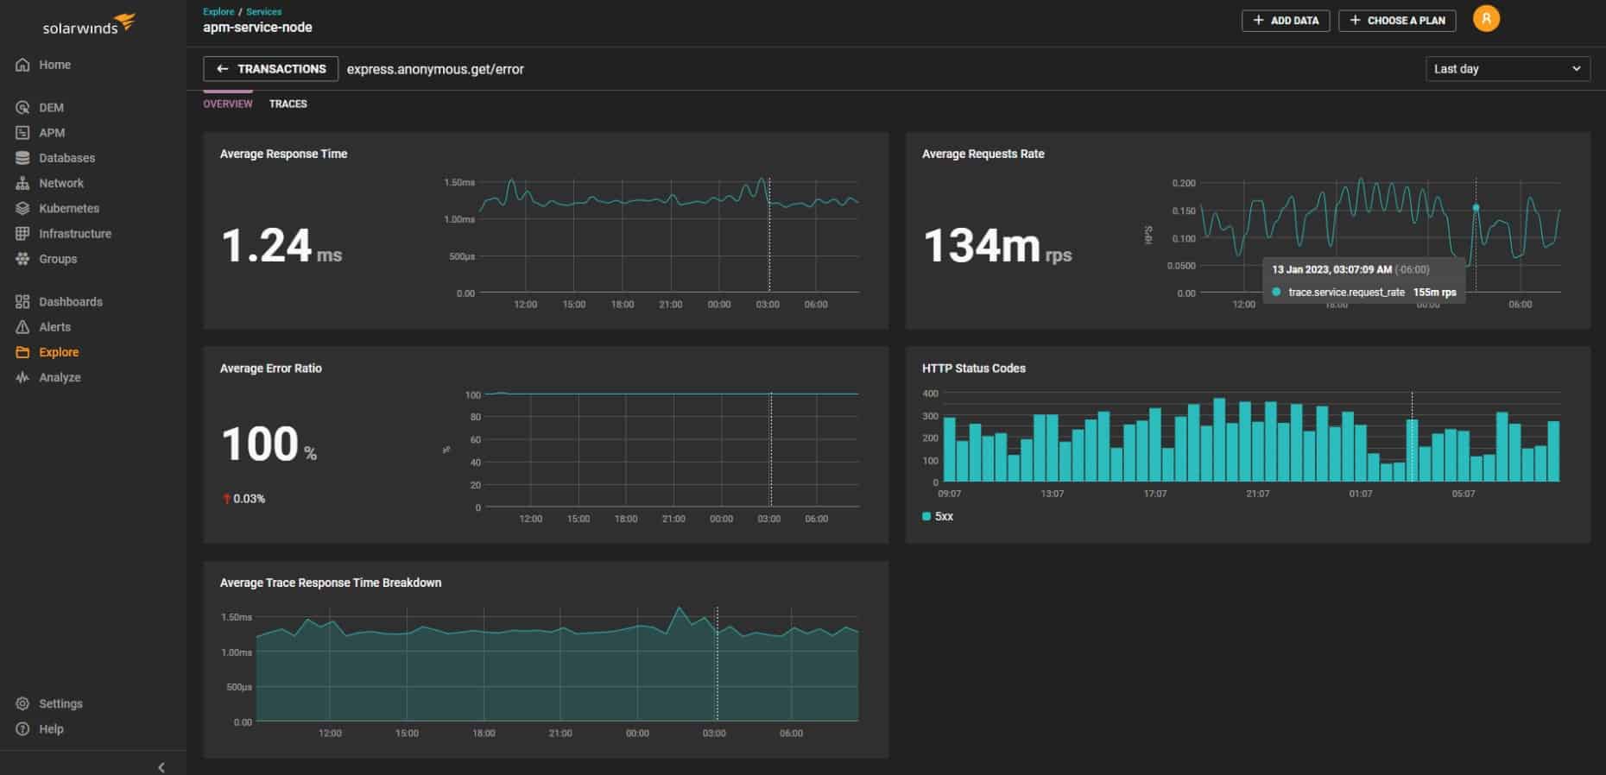Follow the Services breadcrumb link
The width and height of the screenshot is (1606, 775).
coord(264,12)
